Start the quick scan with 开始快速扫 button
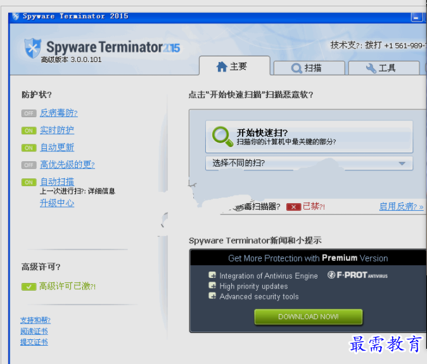The width and height of the screenshot is (427, 364). [x=309, y=137]
